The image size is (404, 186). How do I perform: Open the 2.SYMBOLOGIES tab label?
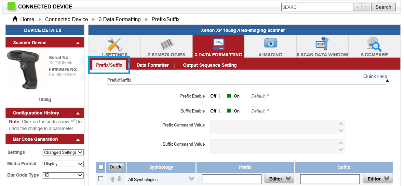(x=167, y=55)
